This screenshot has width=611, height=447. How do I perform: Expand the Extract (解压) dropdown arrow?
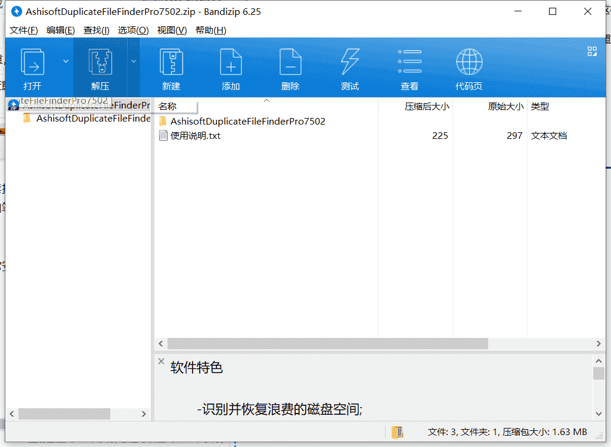tap(134, 61)
